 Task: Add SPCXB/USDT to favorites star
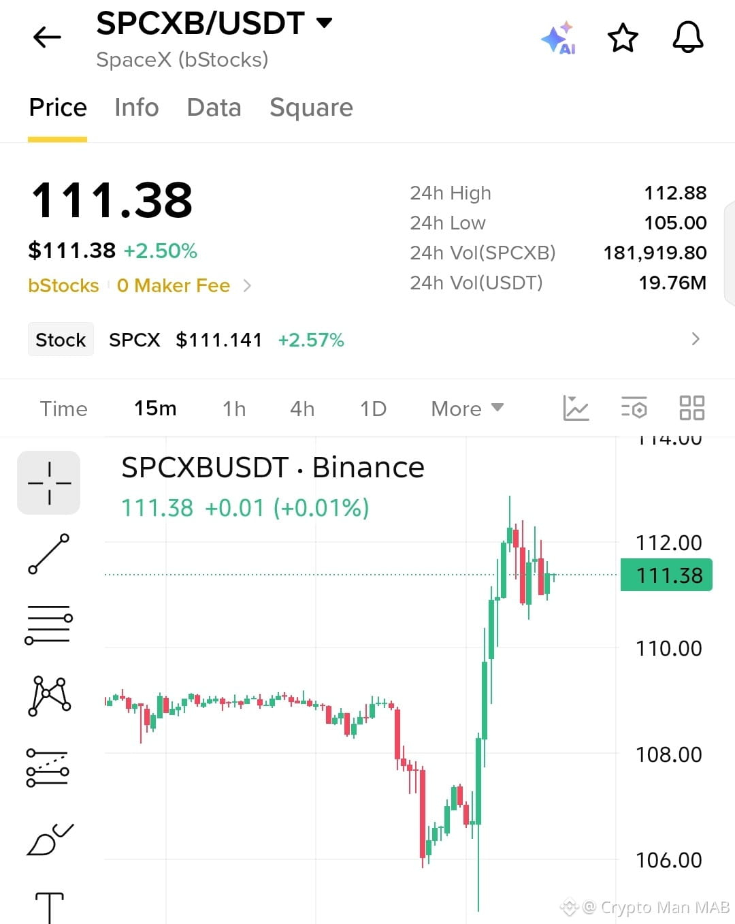click(x=623, y=37)
